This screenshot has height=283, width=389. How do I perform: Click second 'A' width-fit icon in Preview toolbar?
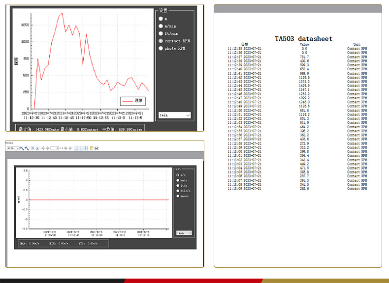point(37,148)
